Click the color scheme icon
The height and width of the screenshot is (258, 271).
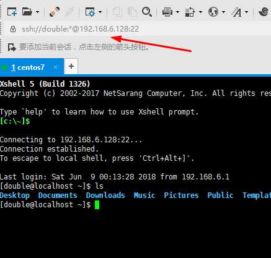click(190, 12)
